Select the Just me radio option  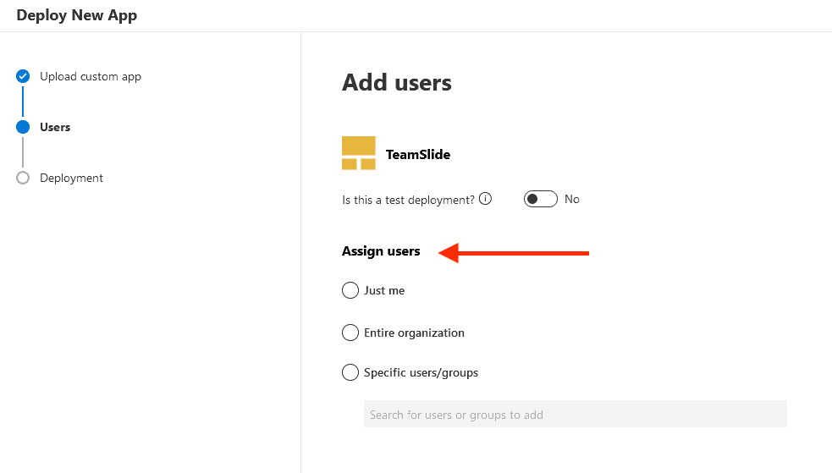click(350, 290)
